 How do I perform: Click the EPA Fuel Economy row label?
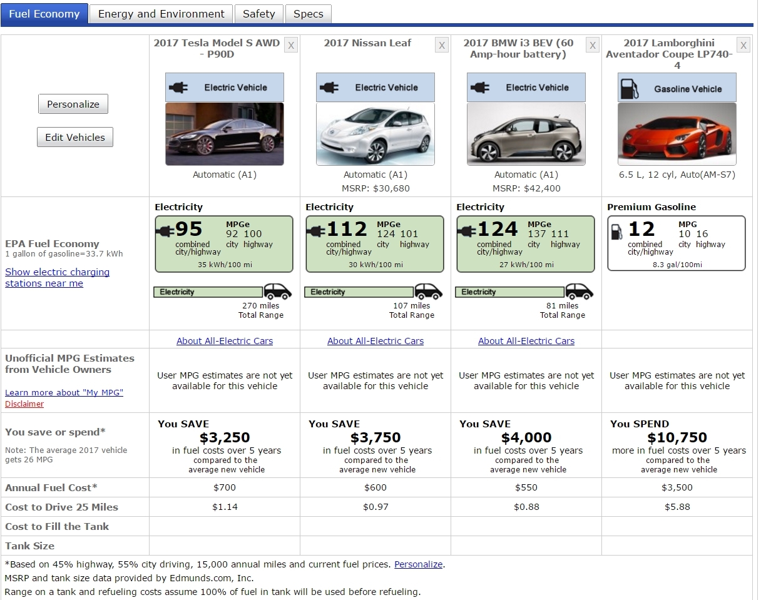tap(52, 244)
